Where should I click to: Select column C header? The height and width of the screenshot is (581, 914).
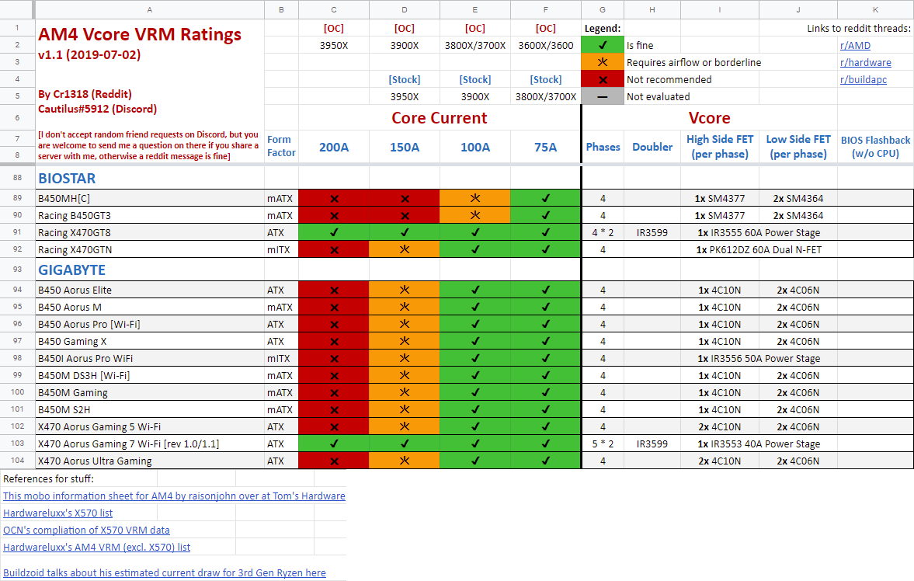coord(334,9)
